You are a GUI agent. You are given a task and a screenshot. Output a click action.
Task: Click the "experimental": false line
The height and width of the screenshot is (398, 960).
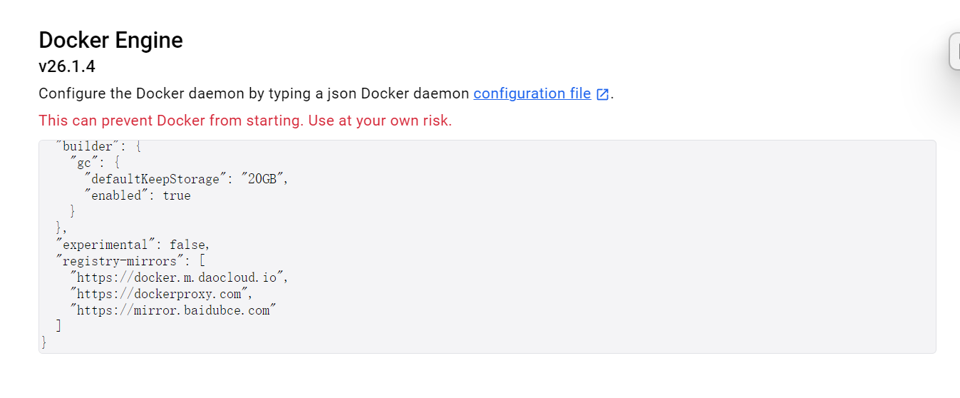point(133,245)
